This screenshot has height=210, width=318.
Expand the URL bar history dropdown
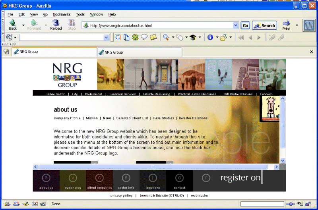[236, 25]
